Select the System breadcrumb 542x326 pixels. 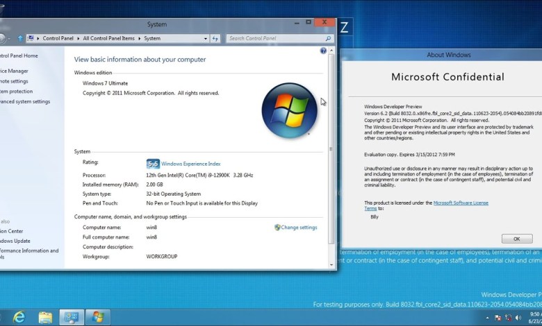click(152, 38)
